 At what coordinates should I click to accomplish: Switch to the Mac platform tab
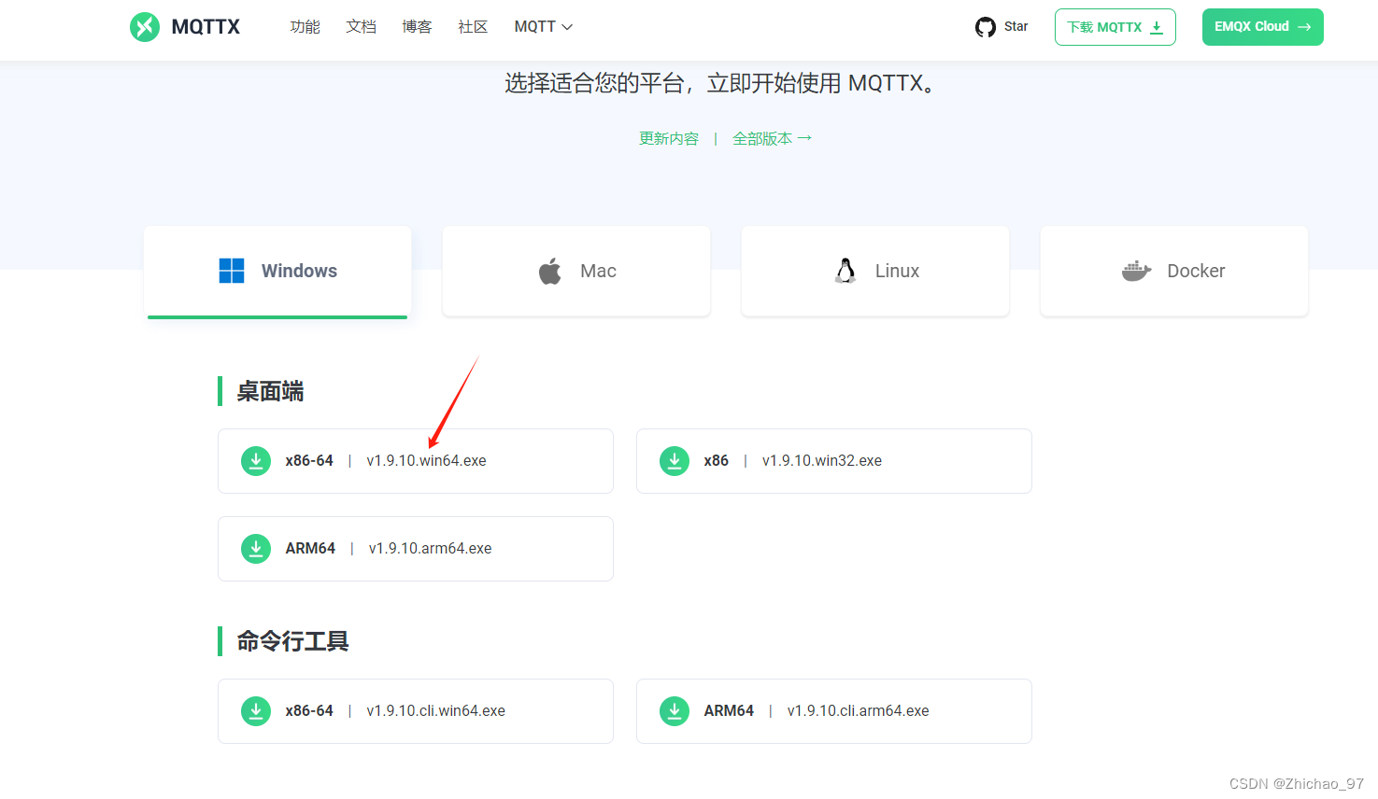pyautogui.click(x=576, y=272)
